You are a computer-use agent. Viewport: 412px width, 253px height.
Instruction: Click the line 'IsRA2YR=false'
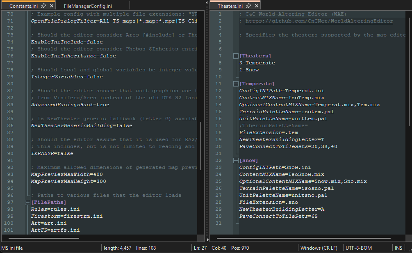[x=52, y=153]
